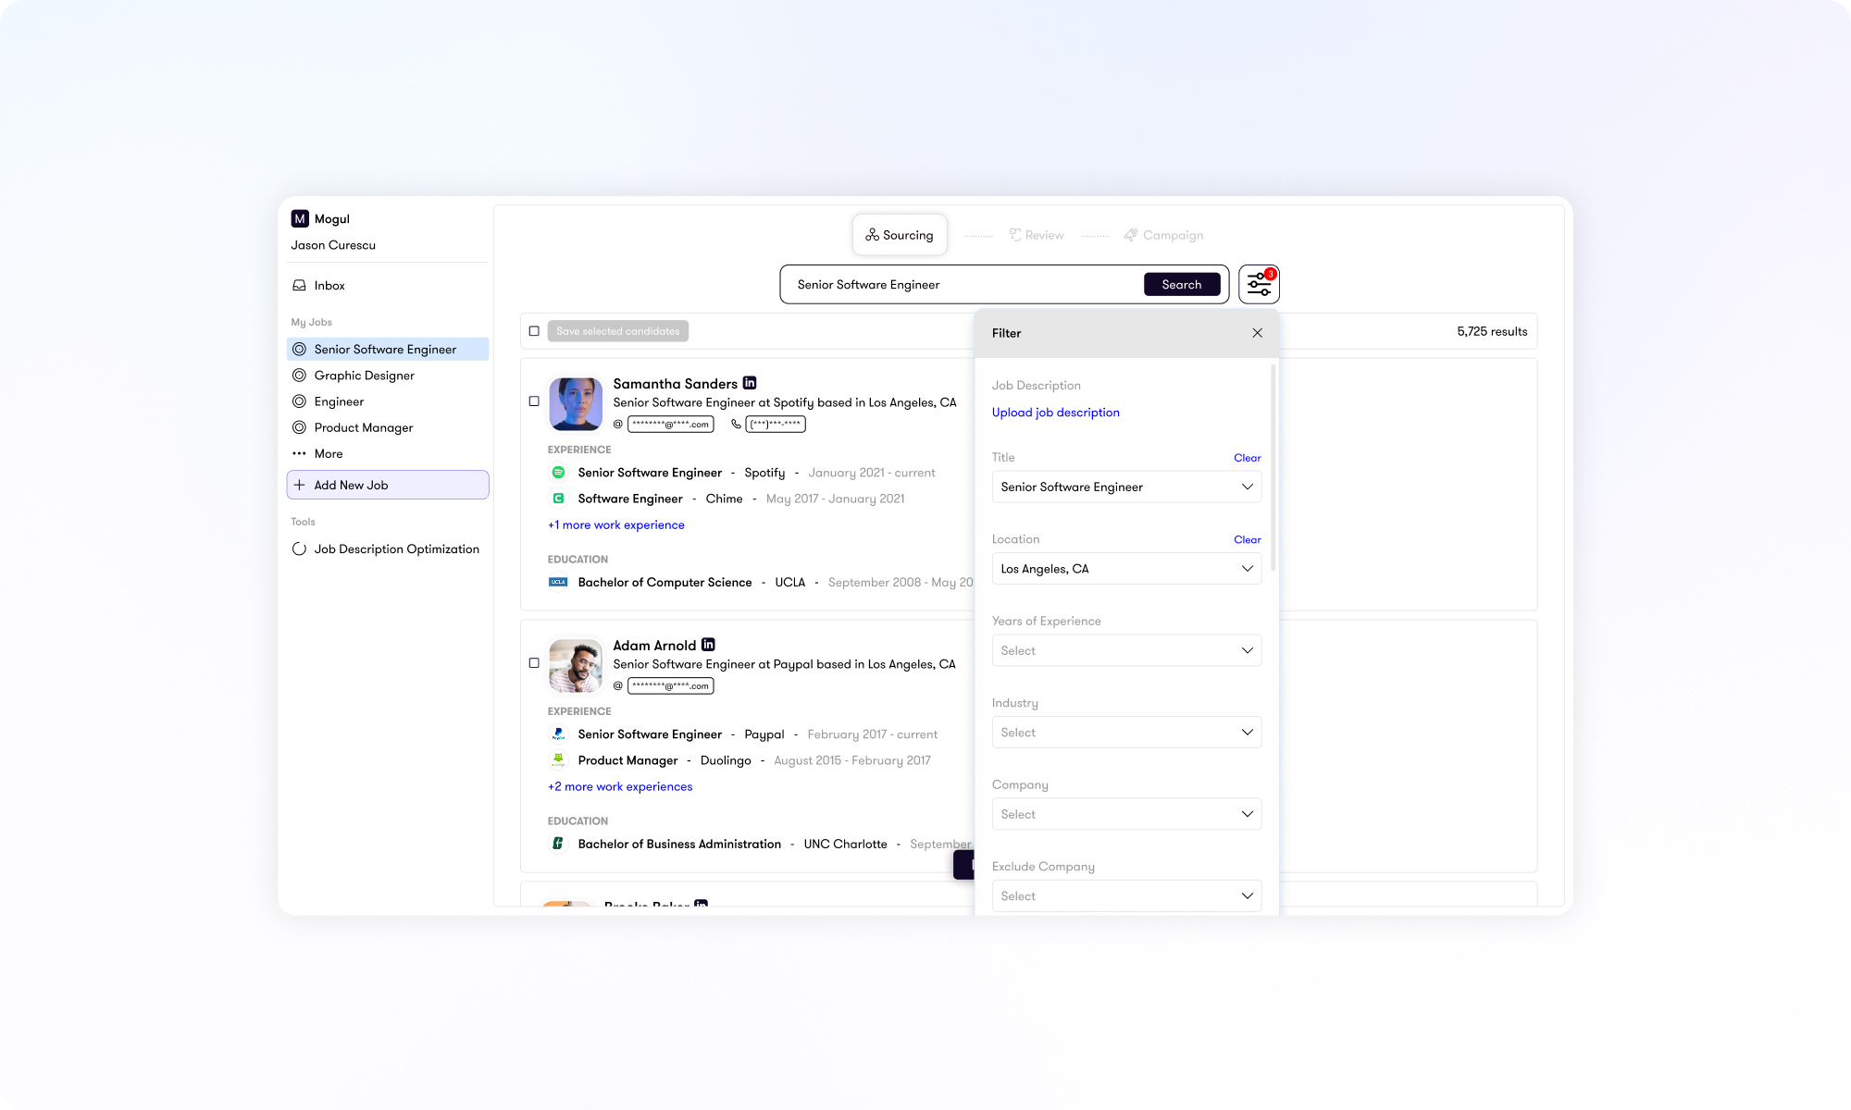Click the target icon beside Graphic Designer job
The width and height of the screenshot is (1851, 1110).
click(299, 375)
